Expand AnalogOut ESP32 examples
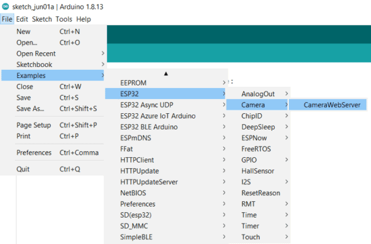This screenshot has height=244, width=371. coord(258,94)
